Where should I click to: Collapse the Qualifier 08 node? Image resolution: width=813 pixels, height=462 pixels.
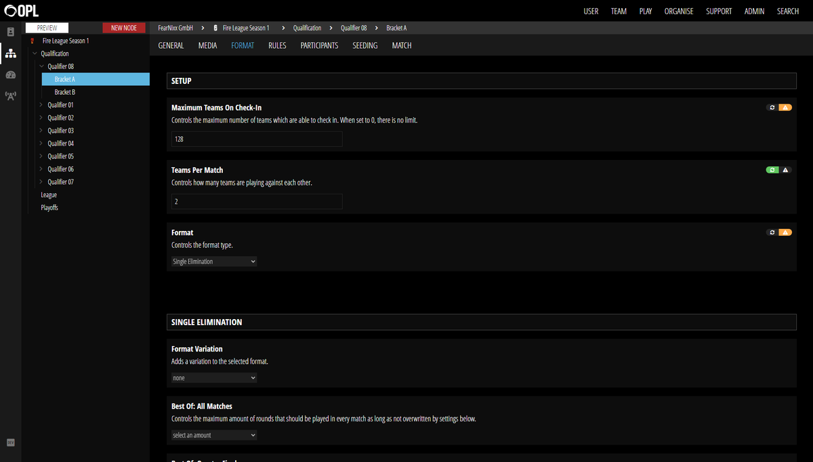(x=41, y=66)
